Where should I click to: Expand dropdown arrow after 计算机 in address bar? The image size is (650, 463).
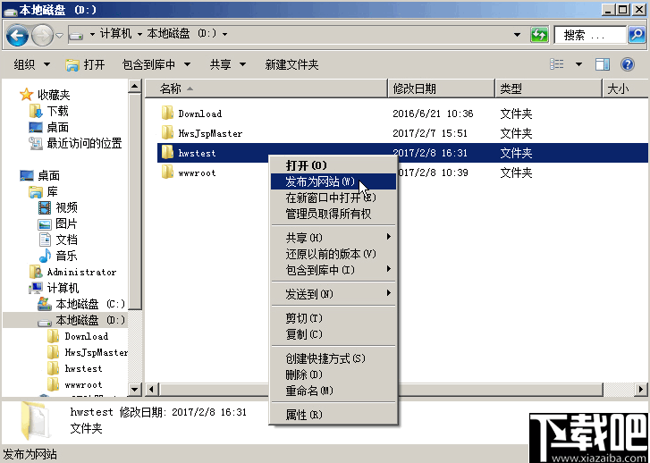(x=139, y=34)
